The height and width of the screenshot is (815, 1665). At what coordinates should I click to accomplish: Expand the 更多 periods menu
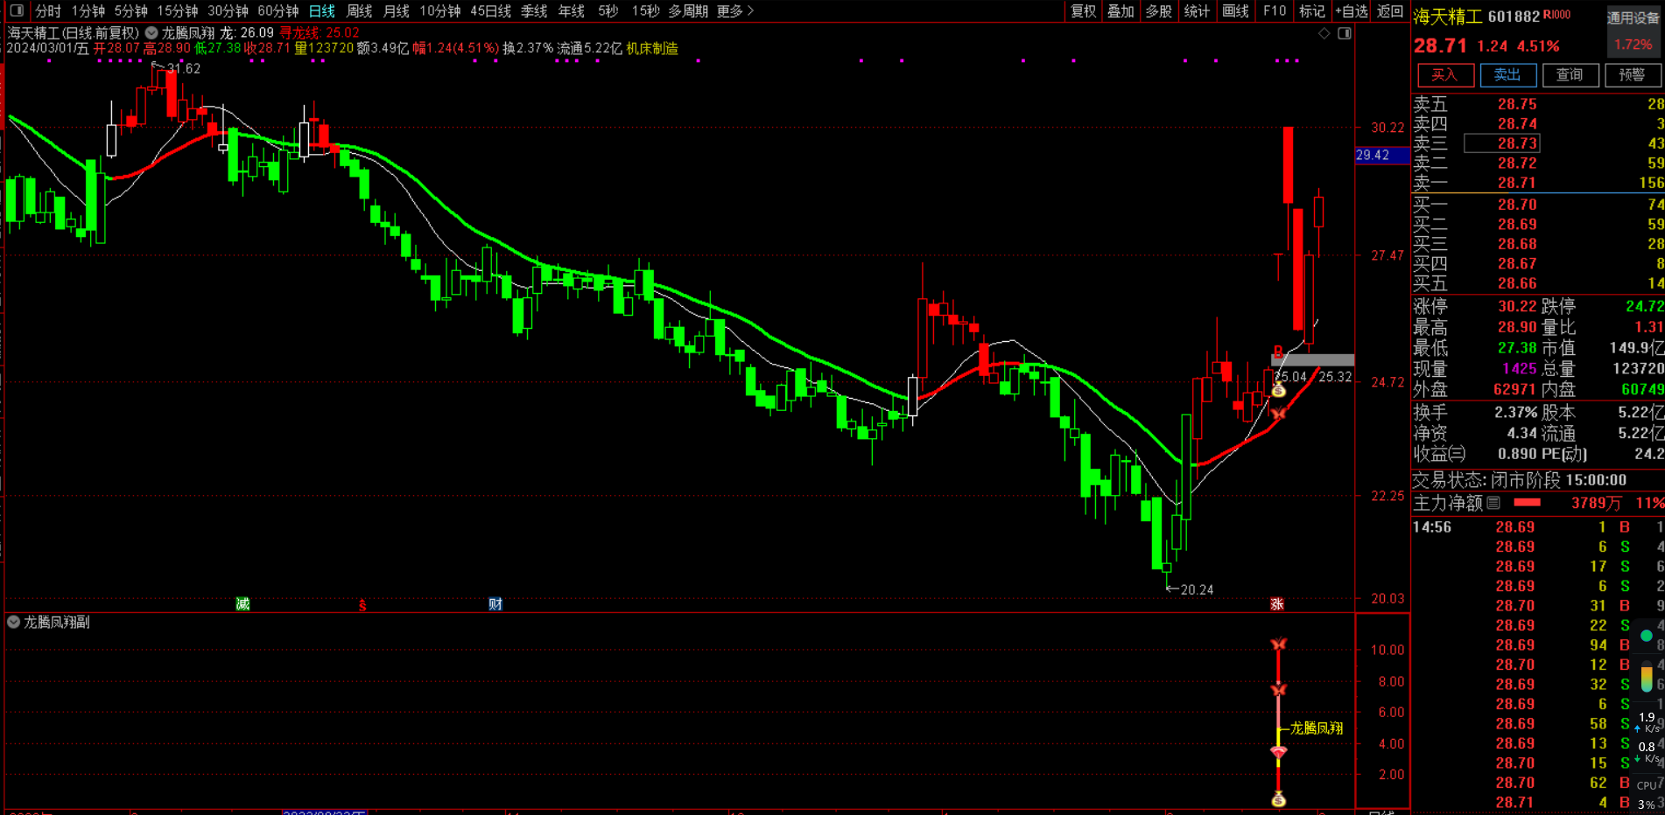tap(735, 10)
